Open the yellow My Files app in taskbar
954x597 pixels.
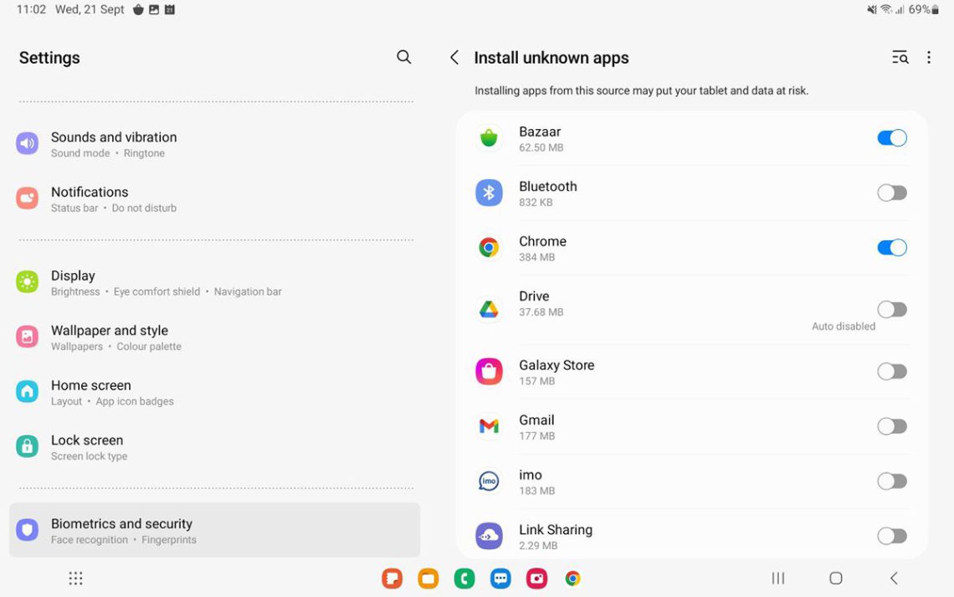coord(428,579)
